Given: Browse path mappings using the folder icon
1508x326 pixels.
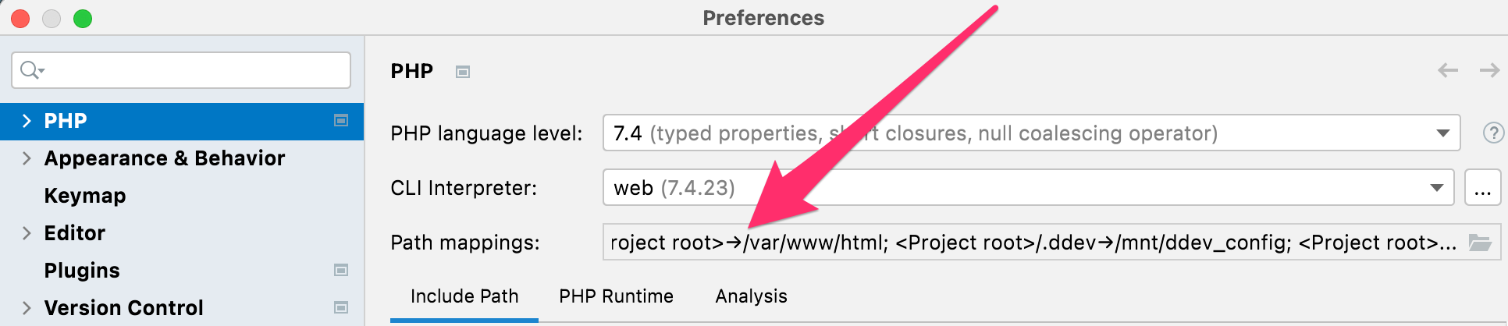Looking at the screenshot, I should click(1479, 243).
